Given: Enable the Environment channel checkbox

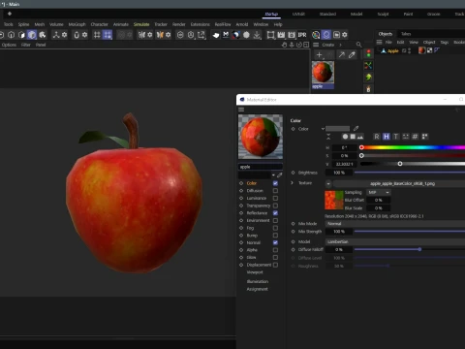Looking at the screenshot, I should (x=275, y=220).
